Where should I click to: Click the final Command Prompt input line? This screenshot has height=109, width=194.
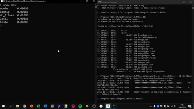pos(120,99)
